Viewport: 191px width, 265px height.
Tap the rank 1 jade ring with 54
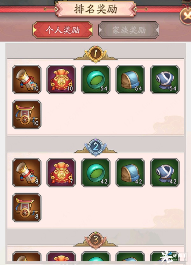[x=95, y=79]
